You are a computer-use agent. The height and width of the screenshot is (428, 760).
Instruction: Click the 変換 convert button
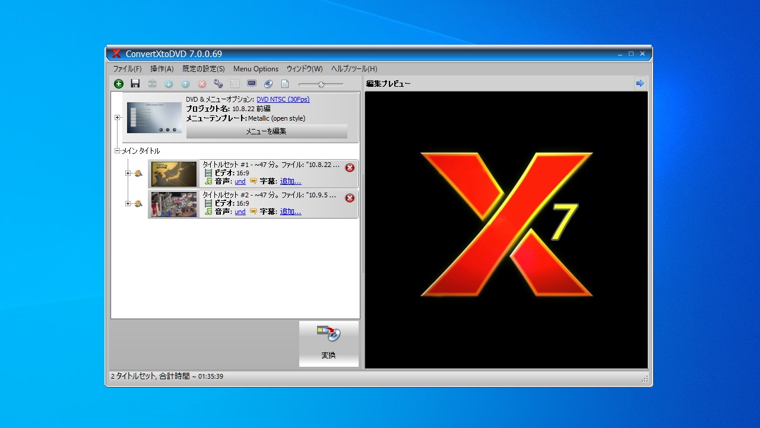(x=329, y=344)
